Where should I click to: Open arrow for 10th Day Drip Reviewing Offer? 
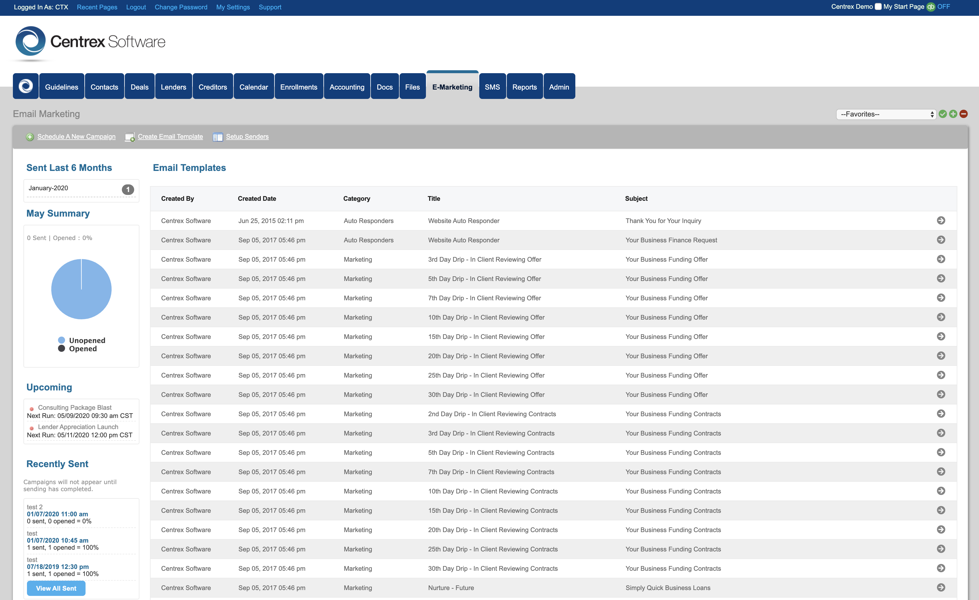[941, 317]
